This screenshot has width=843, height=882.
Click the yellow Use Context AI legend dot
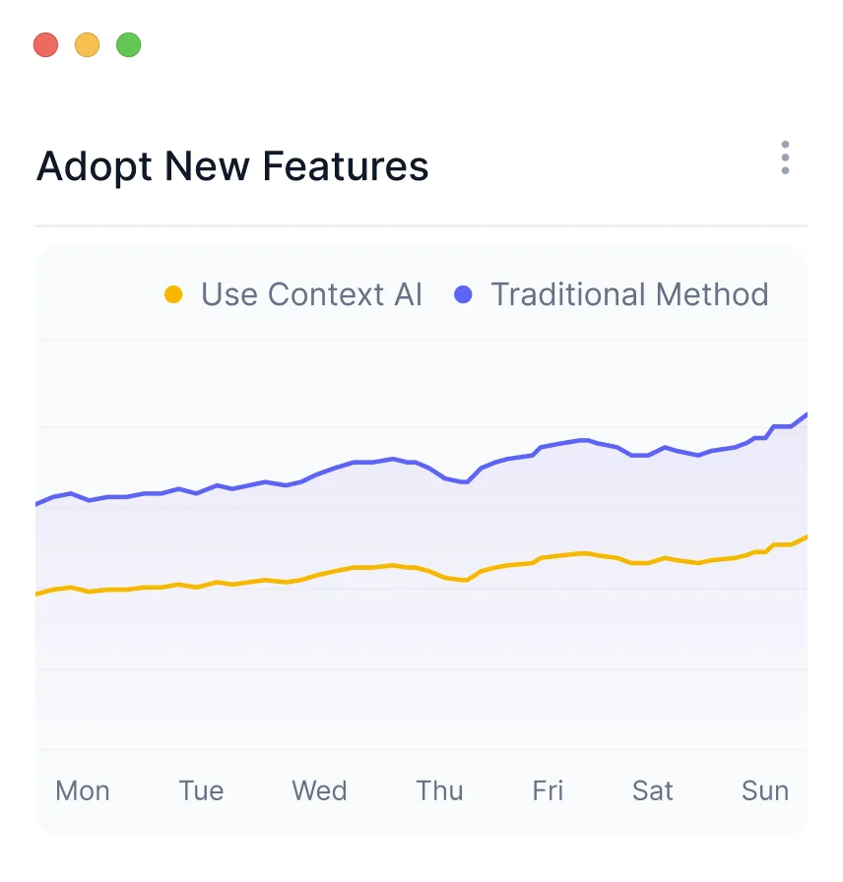[x=173, y=294]
